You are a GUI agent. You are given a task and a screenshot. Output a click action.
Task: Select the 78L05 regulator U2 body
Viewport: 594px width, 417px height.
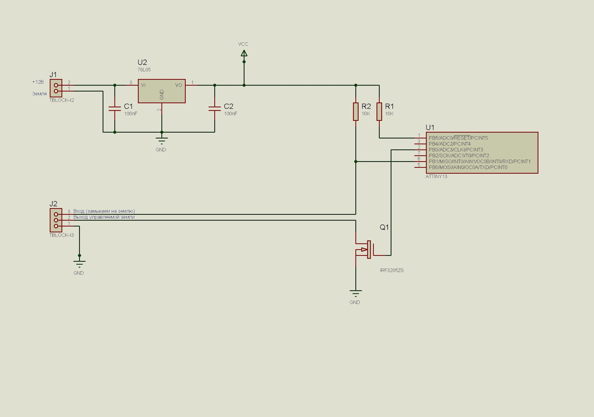coord(161,91)
